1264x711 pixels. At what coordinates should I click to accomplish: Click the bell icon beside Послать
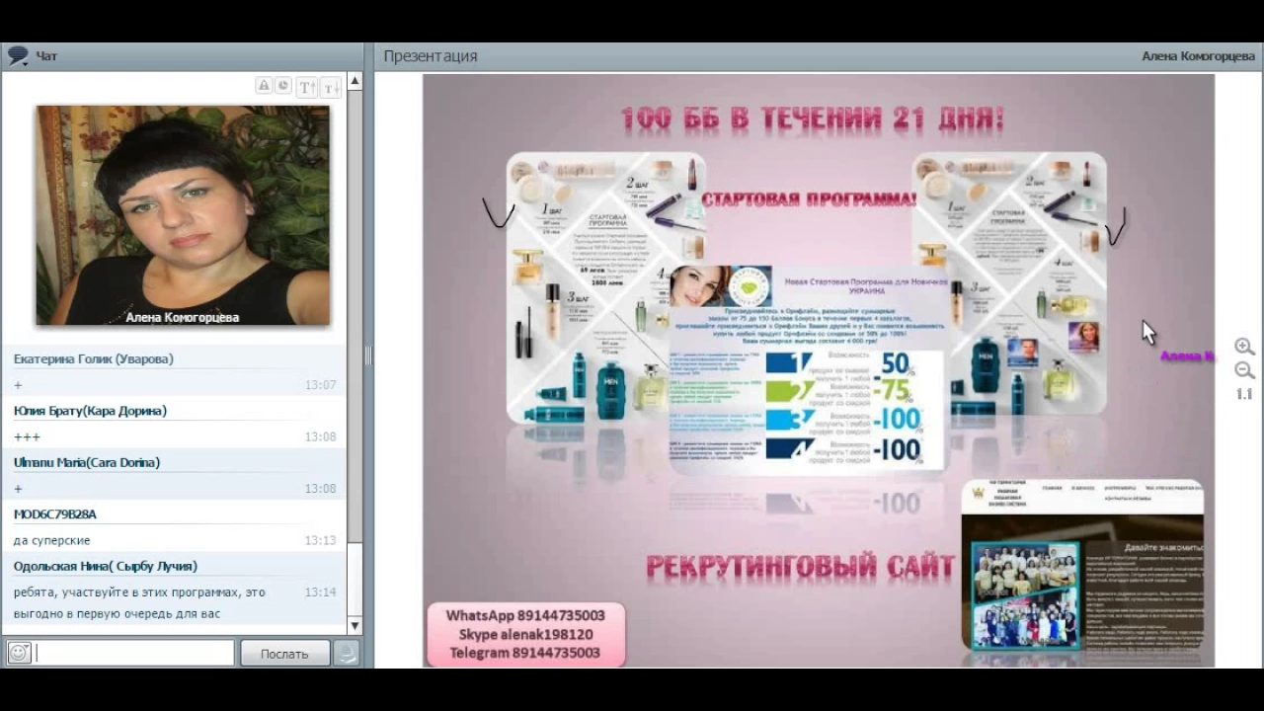346,653
